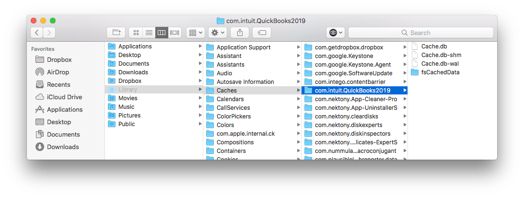This screenshot has height=198, width=524.
Task: Switch to icon view
Action: [136, 33]
